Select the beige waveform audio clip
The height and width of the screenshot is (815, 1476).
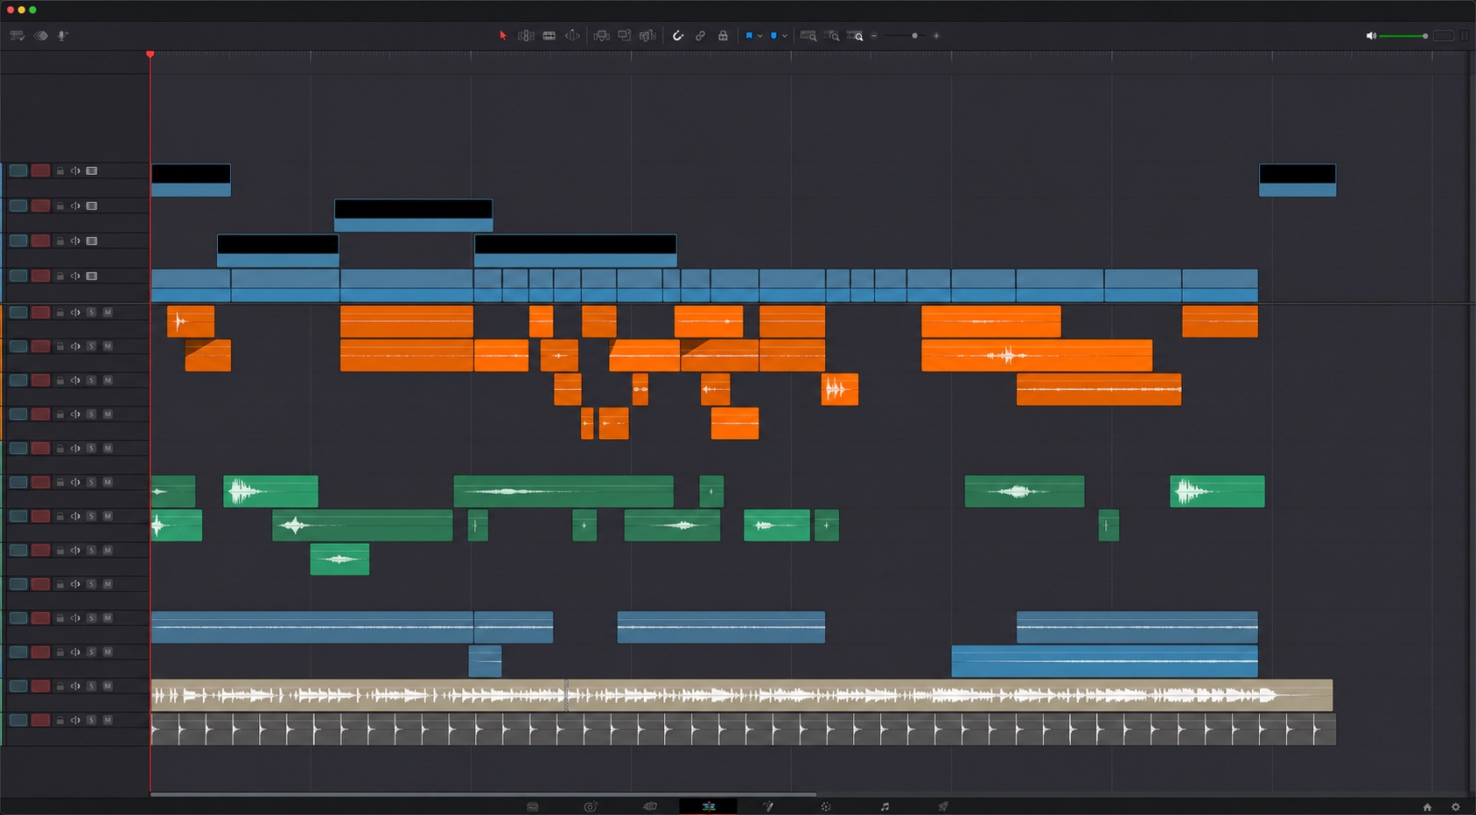tap(742, 695)
